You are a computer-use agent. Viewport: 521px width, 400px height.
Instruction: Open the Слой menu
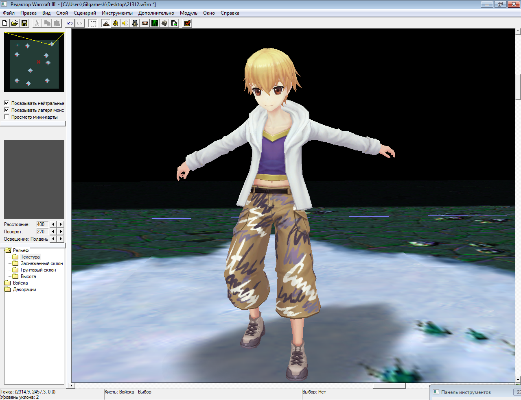[x=62, y=13]
